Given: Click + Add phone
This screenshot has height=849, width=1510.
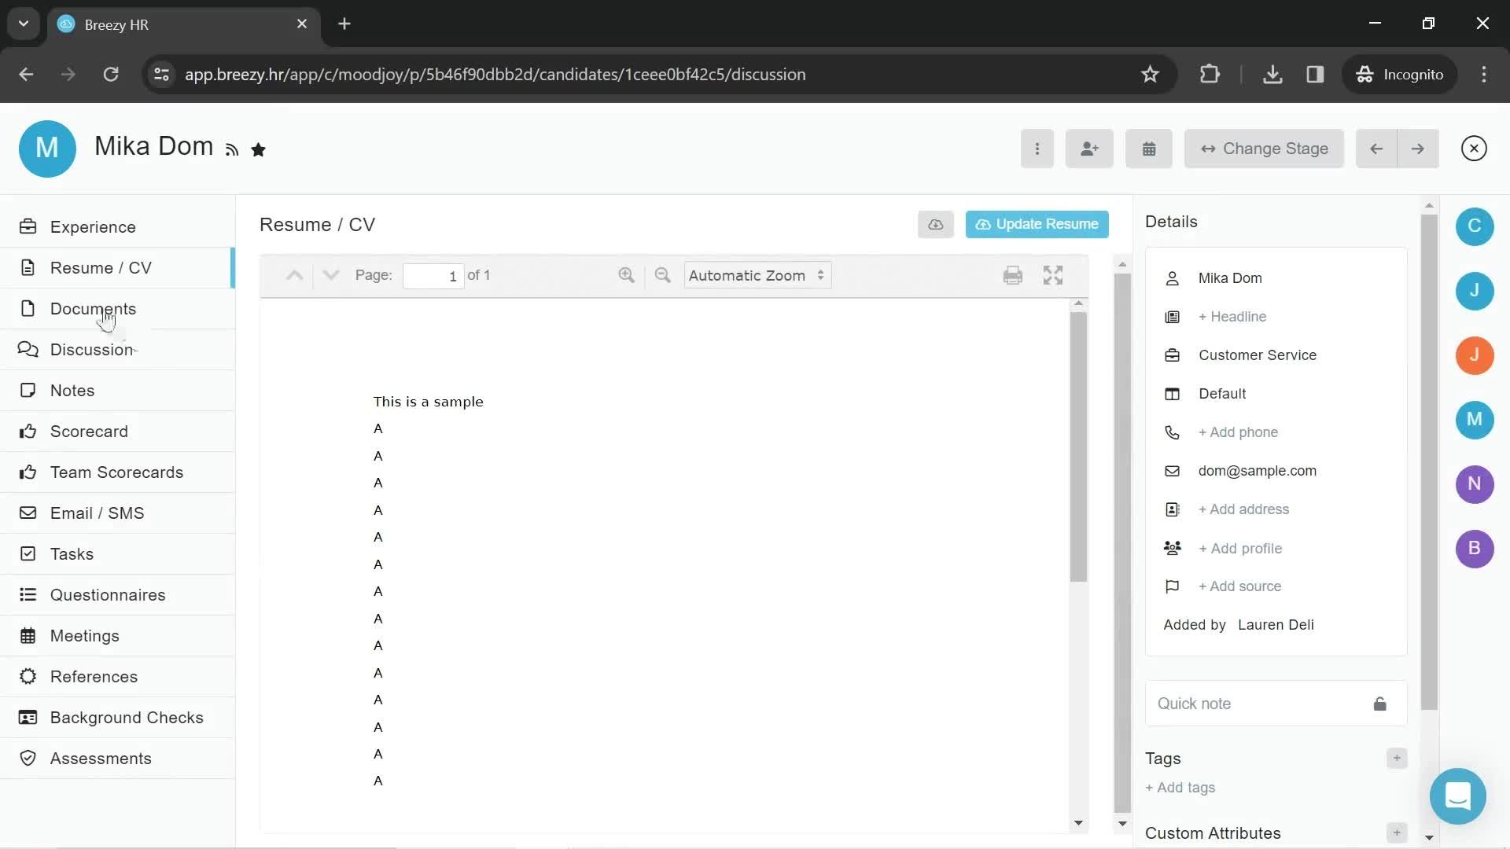Looking at the screenshot, I should (x=1238, y=432).
